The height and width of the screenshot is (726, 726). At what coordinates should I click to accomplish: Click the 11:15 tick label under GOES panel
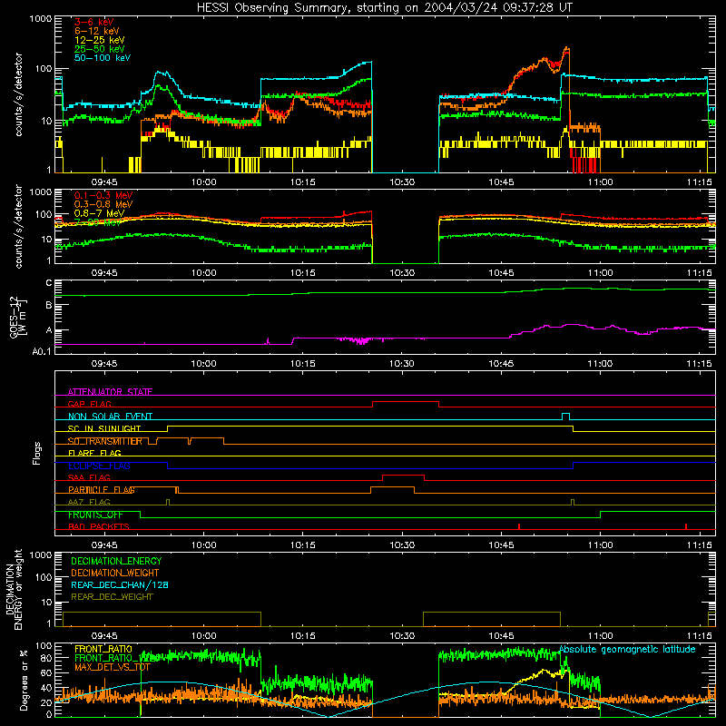(x=699, y=364)
